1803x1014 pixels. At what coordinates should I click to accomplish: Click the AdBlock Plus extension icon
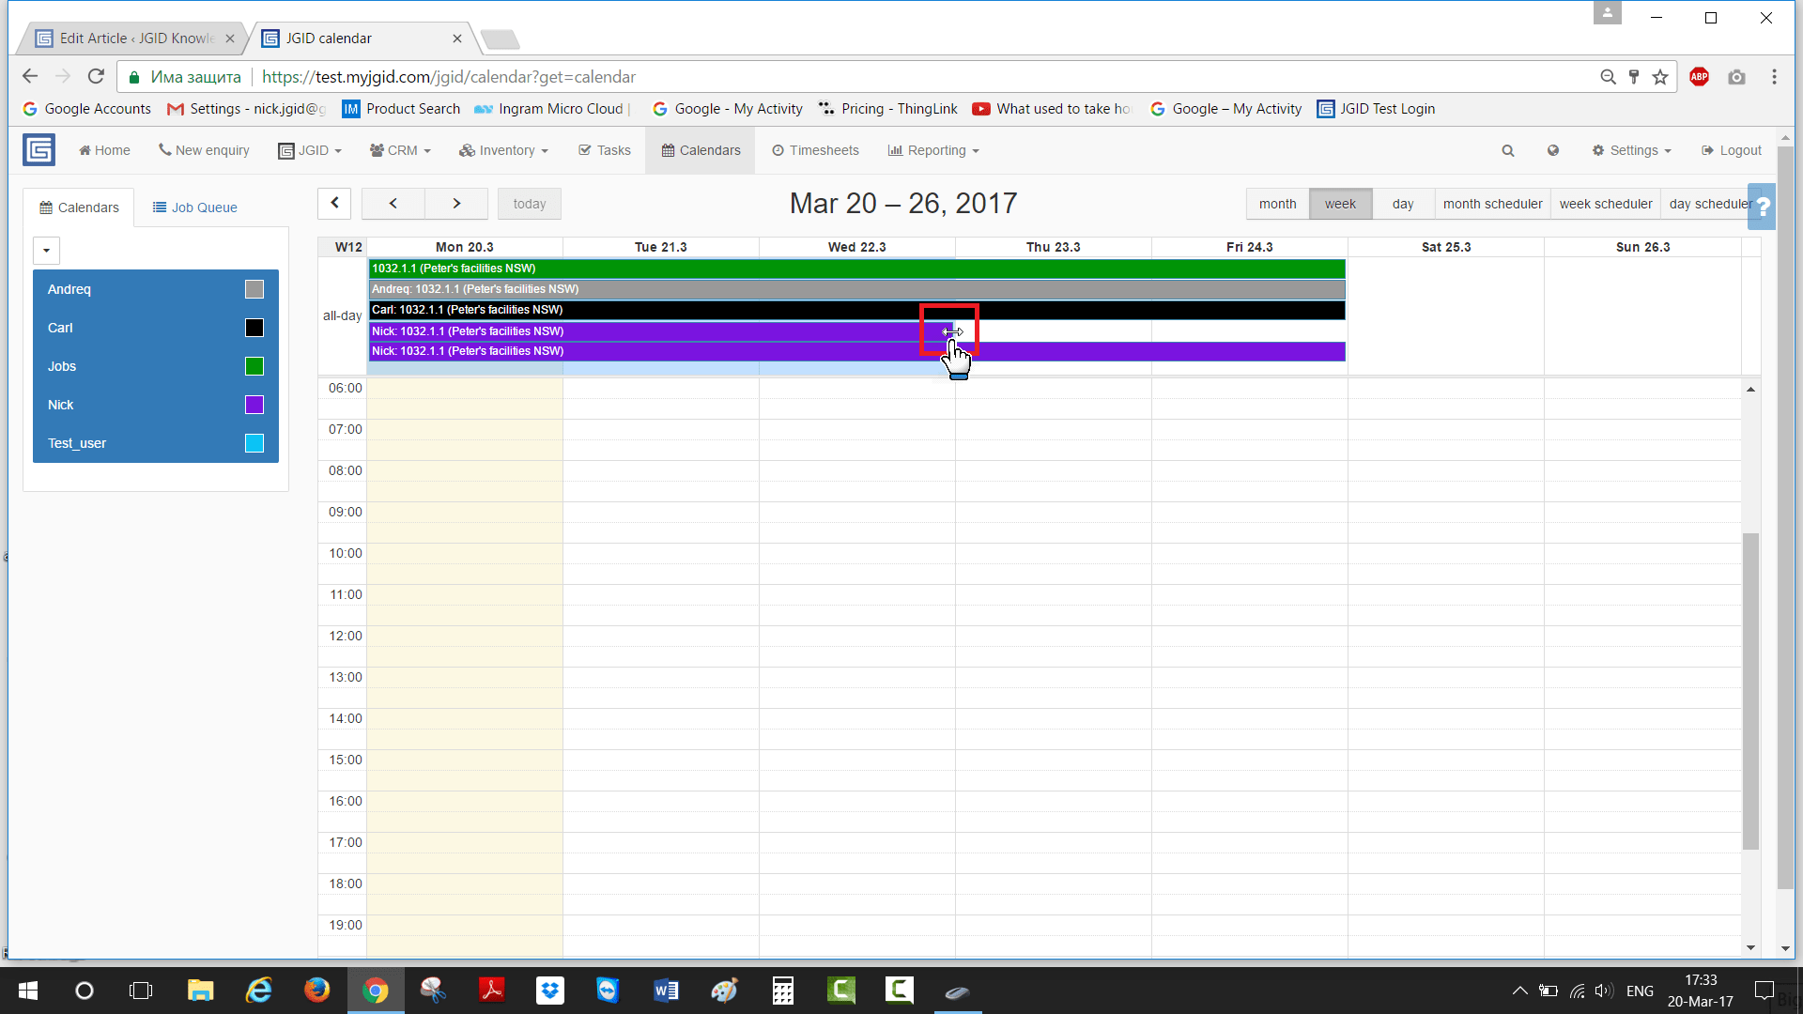coord(1699,77)
